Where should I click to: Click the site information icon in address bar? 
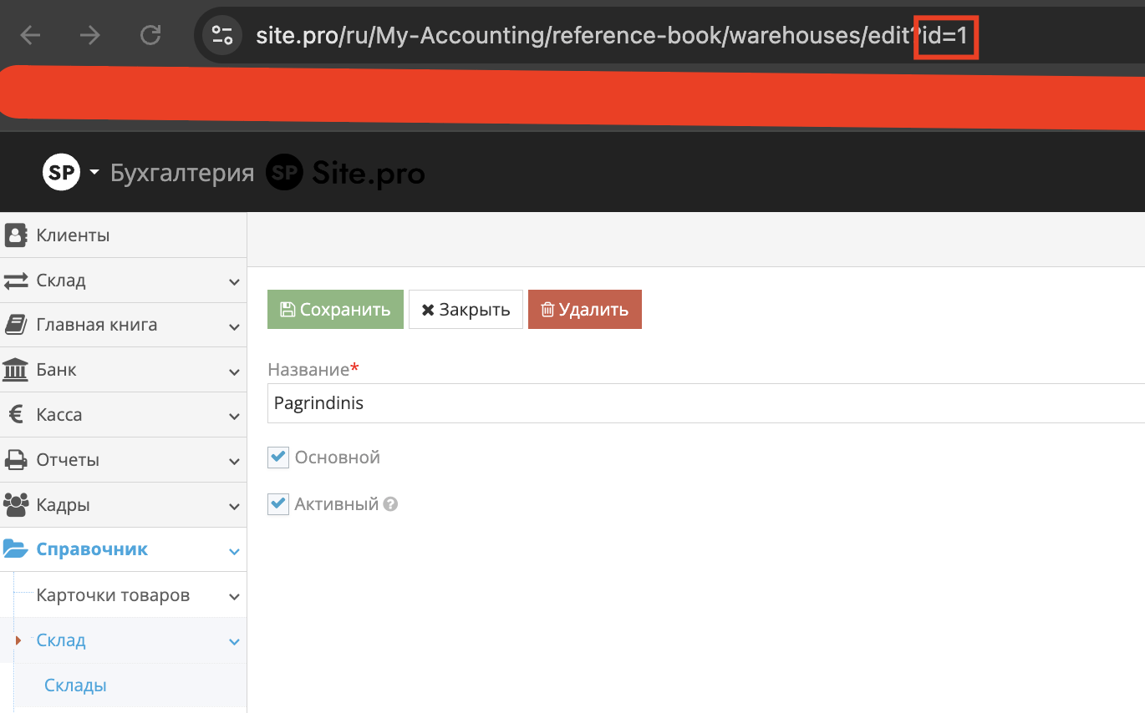tap(221, 35)
